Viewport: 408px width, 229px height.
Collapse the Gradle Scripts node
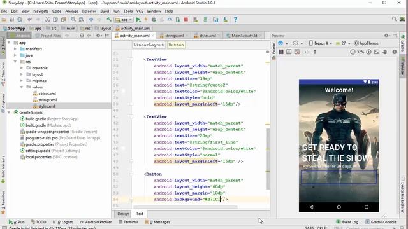point(9,113)
